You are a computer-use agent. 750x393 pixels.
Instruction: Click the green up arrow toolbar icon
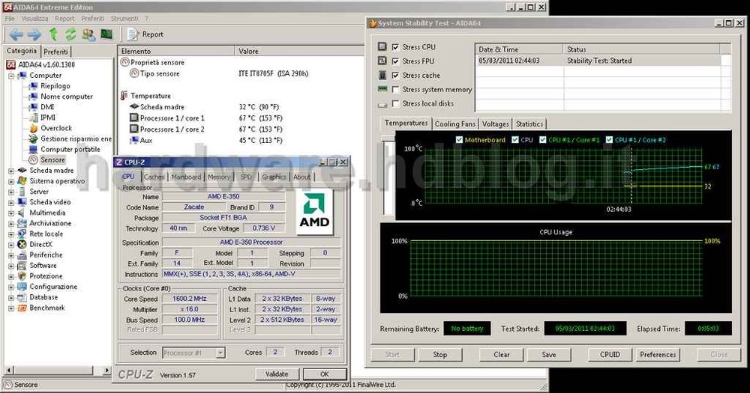(x=53, y=34)
